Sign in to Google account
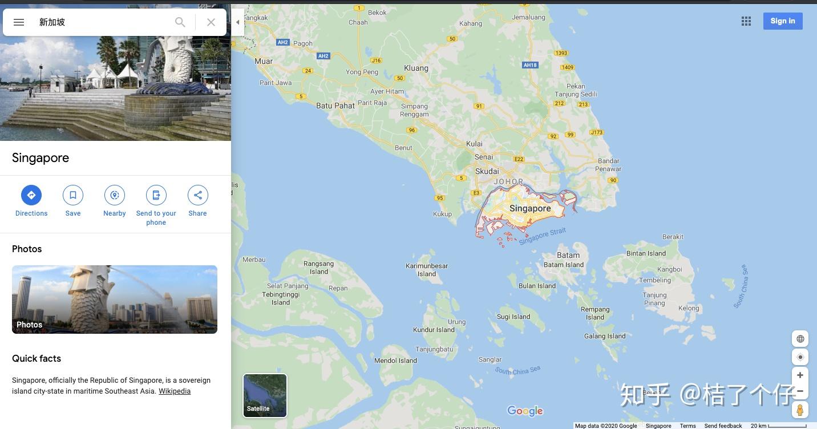 pyautogui.click(x=783, y=21)
